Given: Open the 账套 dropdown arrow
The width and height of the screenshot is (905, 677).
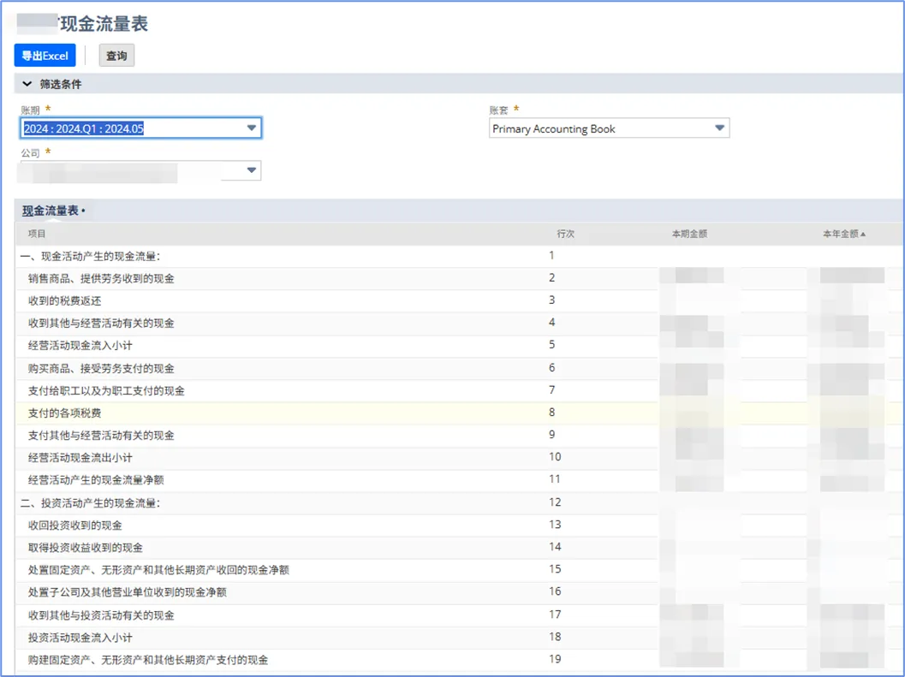Looking at the screenshot, I should [x=719, y=129].
